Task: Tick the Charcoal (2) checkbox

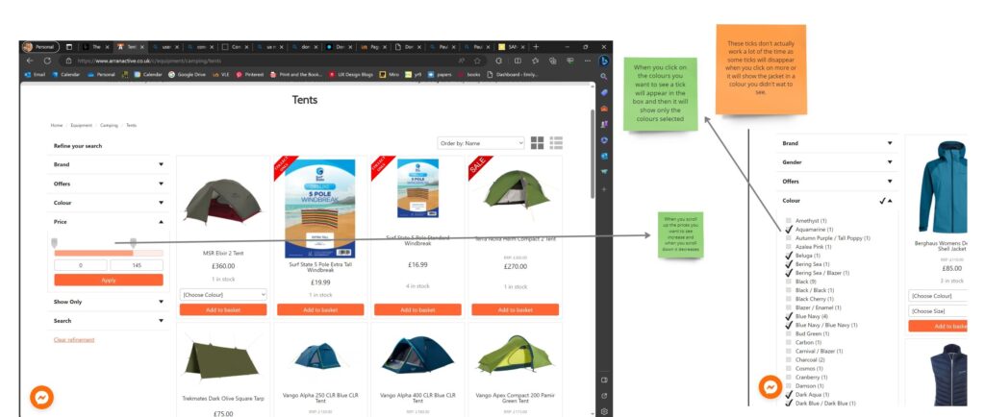Action: click(x=789, y=360)
